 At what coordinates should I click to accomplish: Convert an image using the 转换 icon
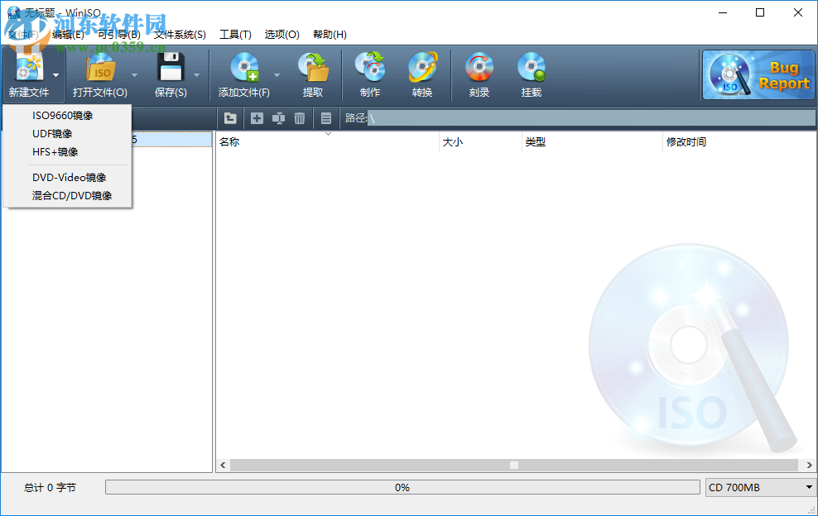[x=422, y=74]
